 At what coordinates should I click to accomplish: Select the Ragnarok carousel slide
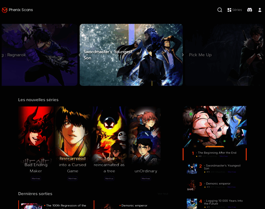point(39,55)
